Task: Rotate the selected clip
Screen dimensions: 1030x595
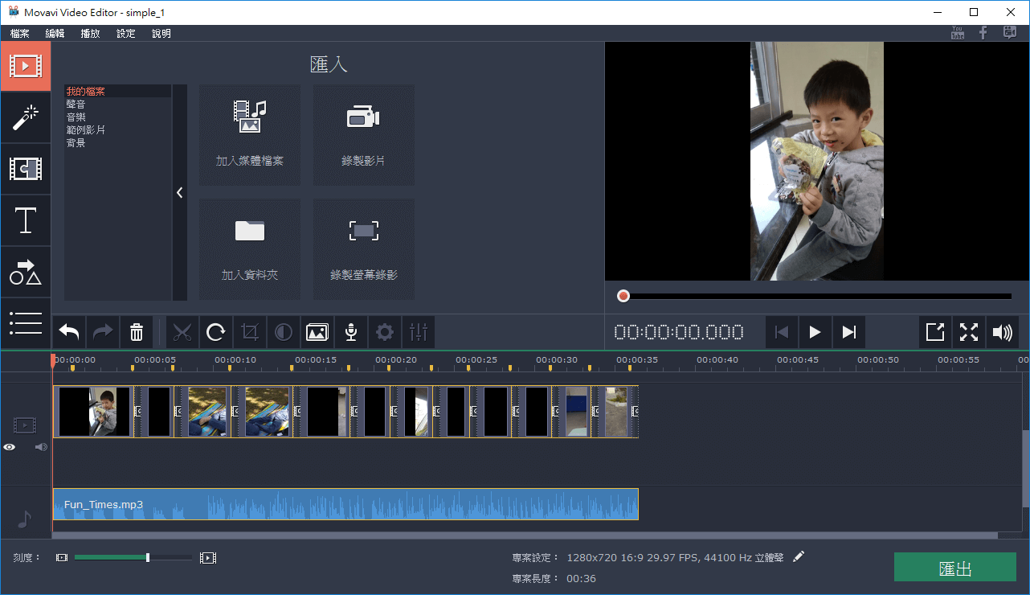Action: (216, 332)
